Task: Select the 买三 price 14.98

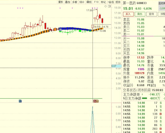Action: pyautogui.click(x=140, y=46)
